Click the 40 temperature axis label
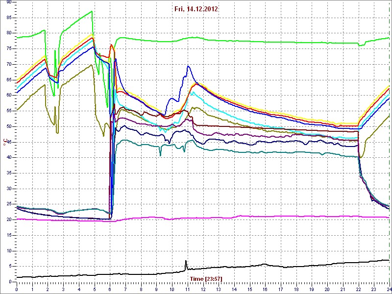This screenshot has height=294, width=392. (9, 157)
